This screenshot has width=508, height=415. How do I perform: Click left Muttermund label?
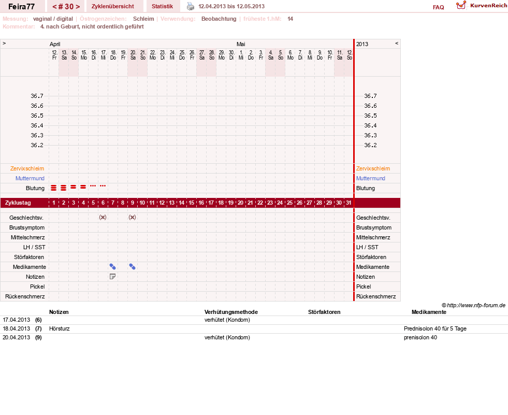pos(30,178)
